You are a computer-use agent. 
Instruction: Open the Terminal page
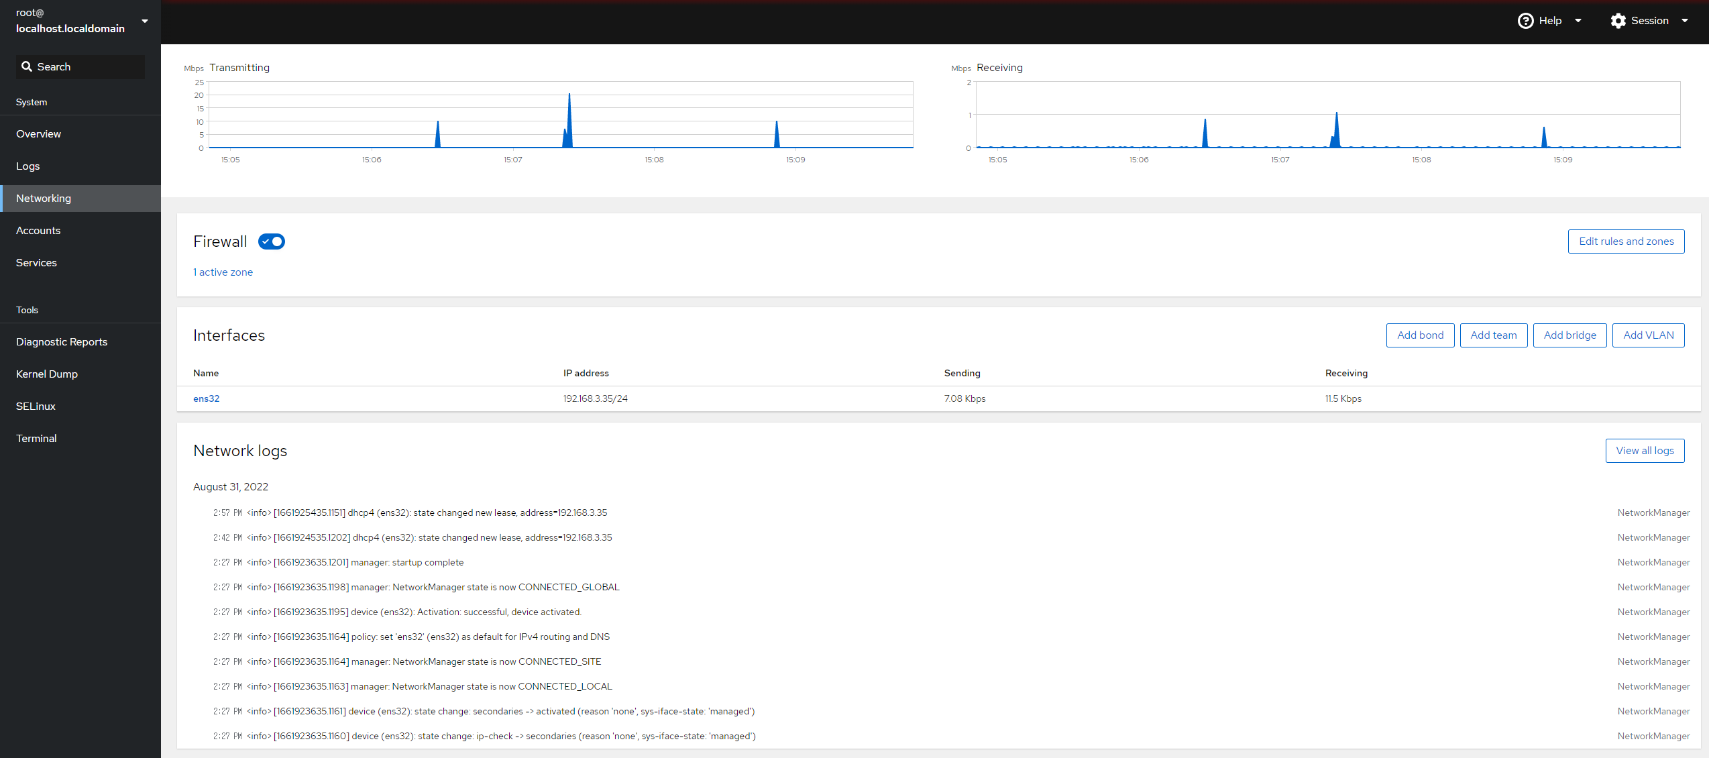click(x=36, y=439)
